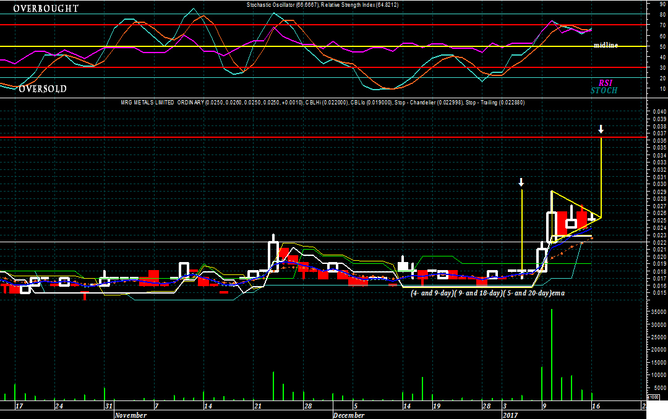Click the 50 oscillator axis label
This screenshot has height=419, width=668.
pos(662,46)
